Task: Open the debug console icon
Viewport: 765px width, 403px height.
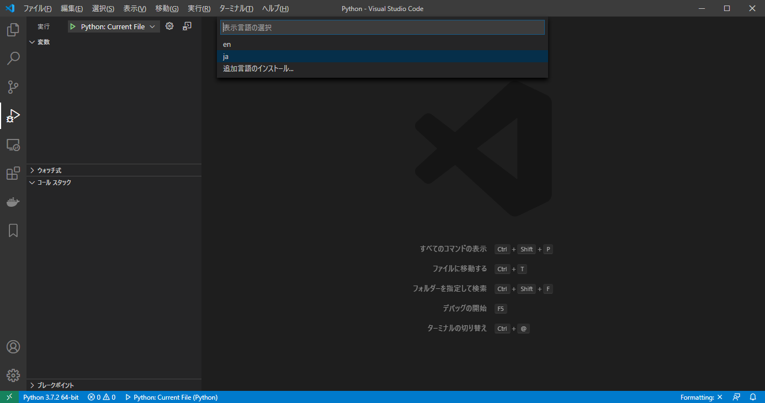Action: 187,26
